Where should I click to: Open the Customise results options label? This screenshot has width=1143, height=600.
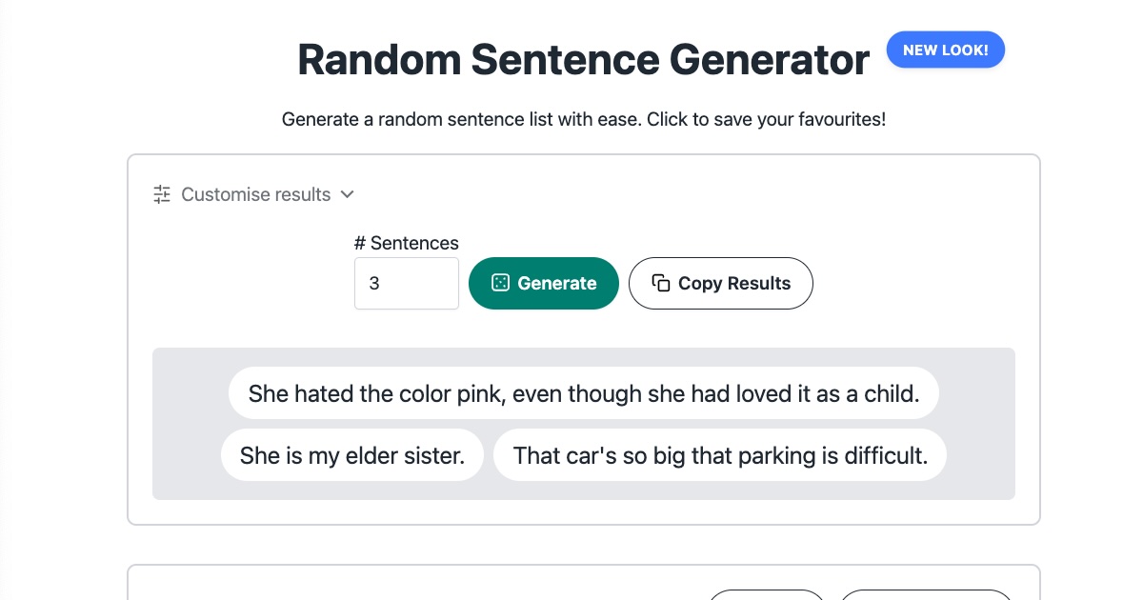[x=255, y=194]
